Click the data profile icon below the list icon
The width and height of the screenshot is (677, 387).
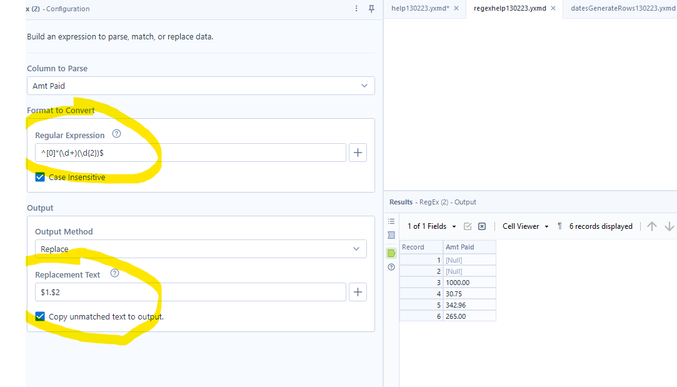click(391, 235)
